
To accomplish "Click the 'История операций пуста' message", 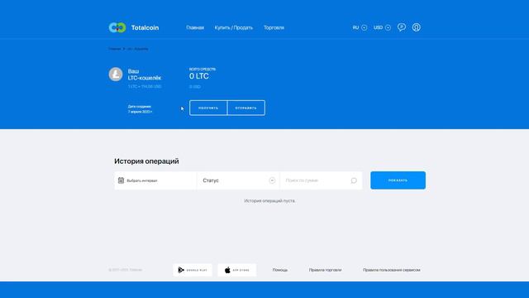I will click(x=270, y=200).
